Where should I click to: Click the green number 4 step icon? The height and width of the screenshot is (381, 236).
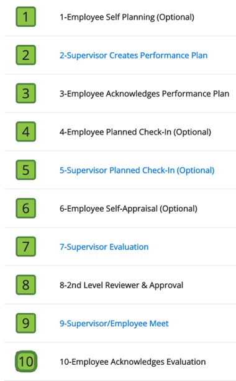click(x=25, y=132)
